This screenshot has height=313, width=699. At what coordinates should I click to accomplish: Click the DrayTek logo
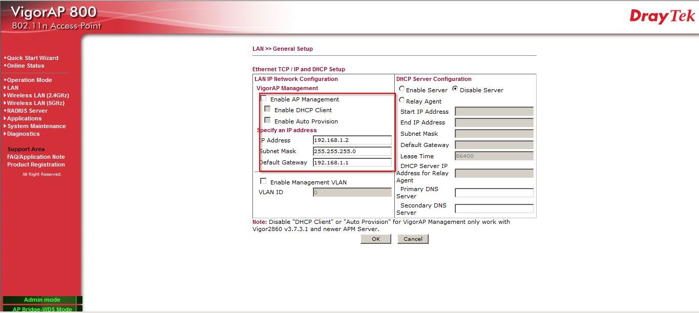(662, 16)
